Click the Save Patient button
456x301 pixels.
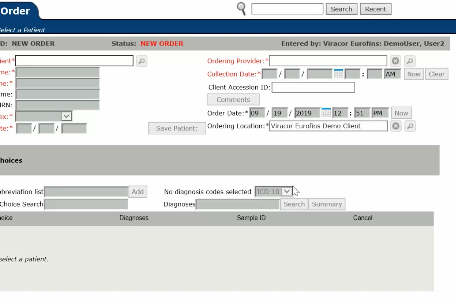[x=177, y=128]
